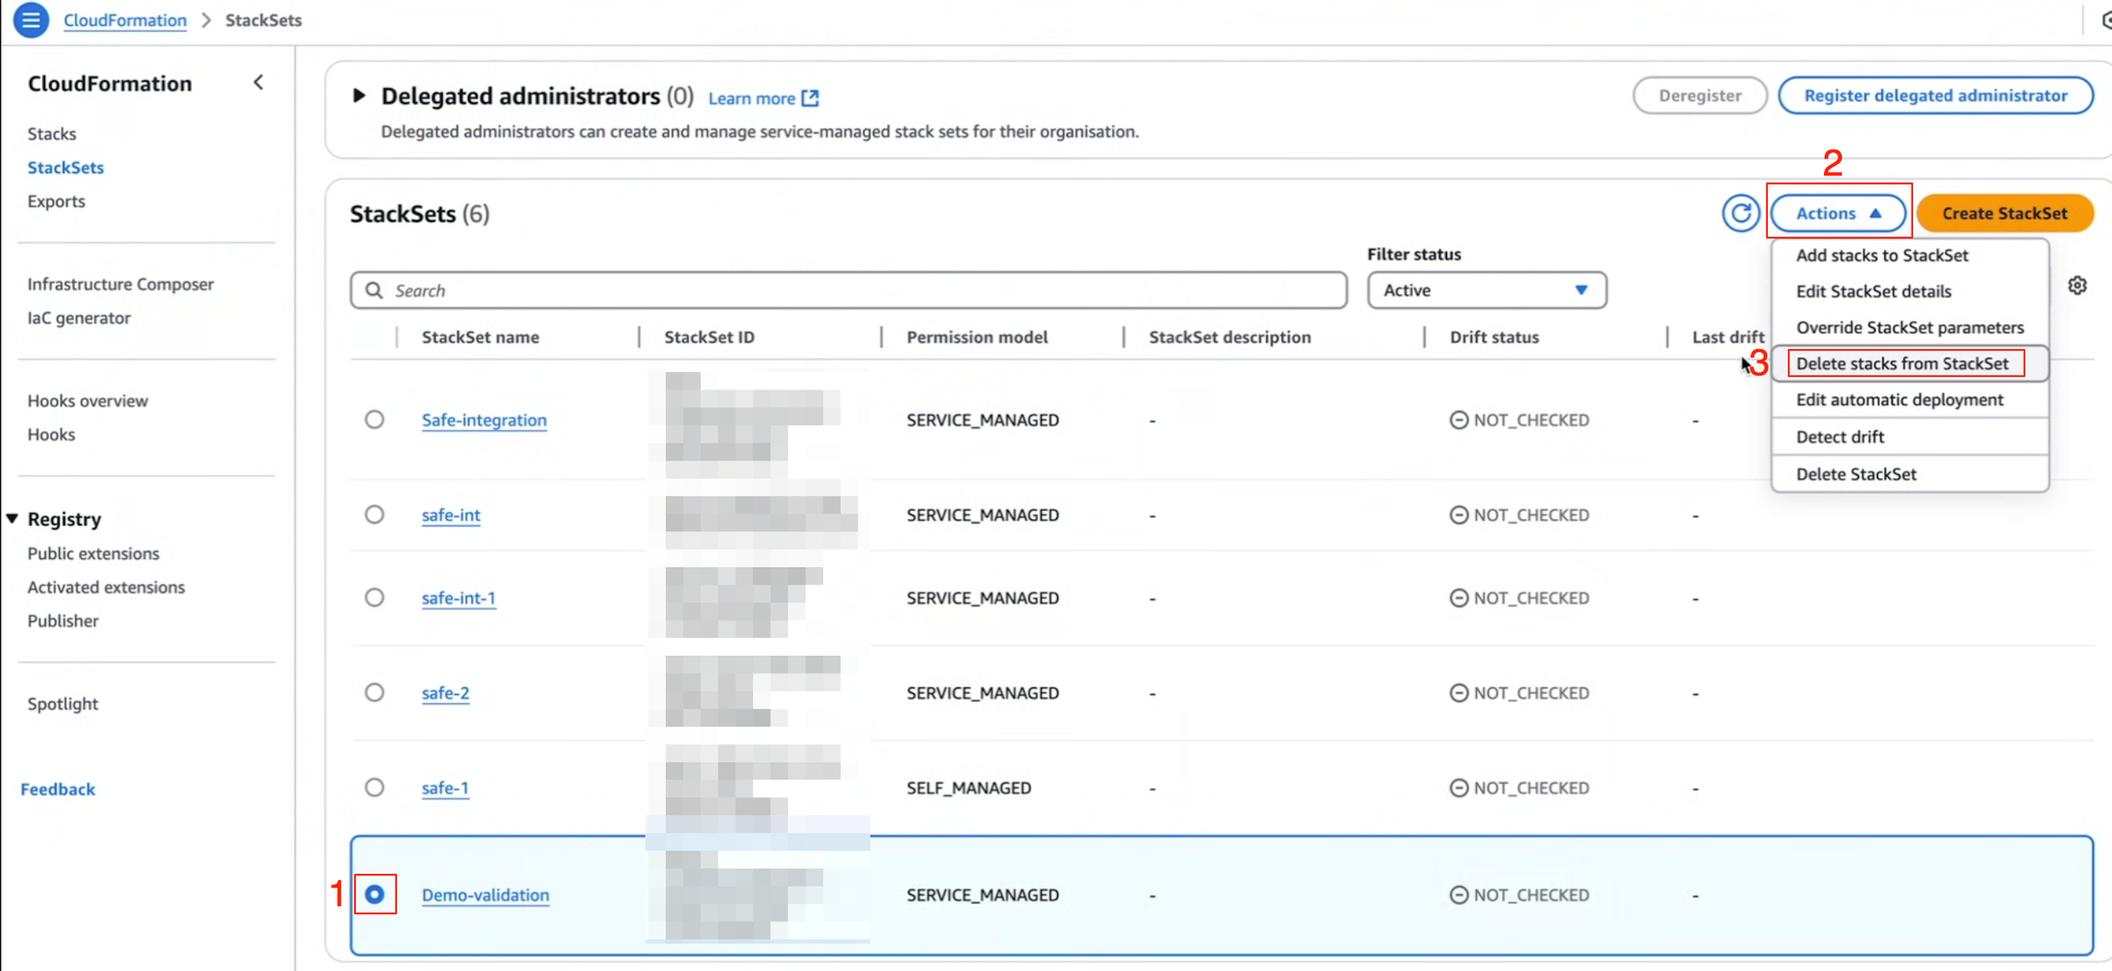Open the Filter status Active dropdown
Viewport: 2112px width, 971px height.
[x=1487, y=290]
